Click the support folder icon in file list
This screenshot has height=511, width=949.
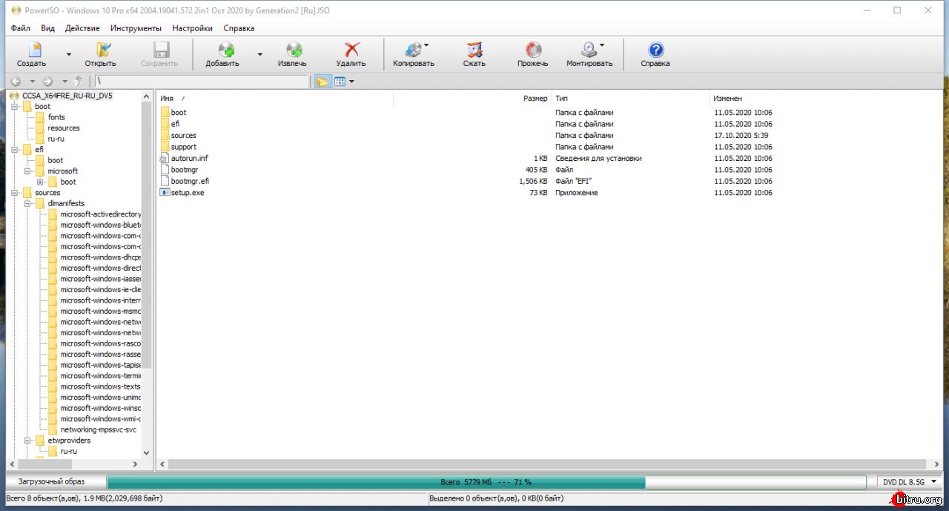click(165, 147)
